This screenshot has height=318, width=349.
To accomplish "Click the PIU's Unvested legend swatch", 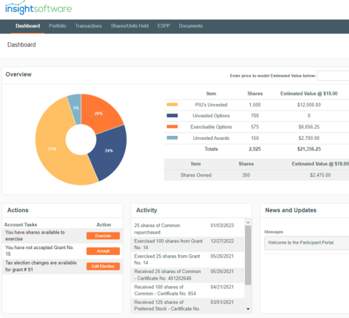I will pos(172,105).
